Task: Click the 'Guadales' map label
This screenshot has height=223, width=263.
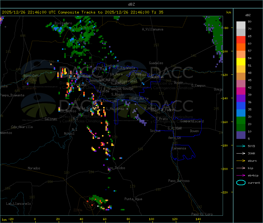Action: tap(156, 63)
